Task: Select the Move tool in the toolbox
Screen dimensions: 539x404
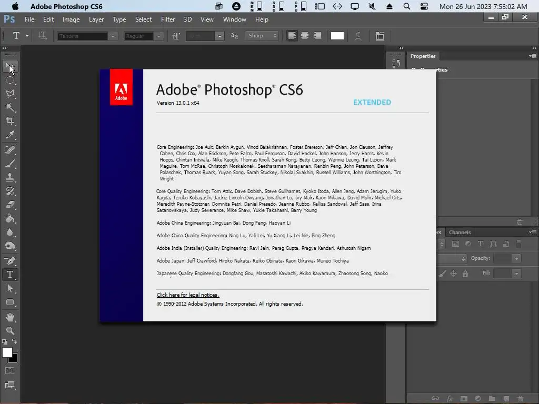Action: [x=10, y=66]
